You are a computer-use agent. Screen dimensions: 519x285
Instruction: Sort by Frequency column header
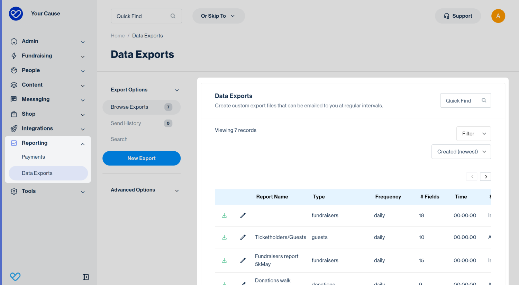(x=388, y=197)
